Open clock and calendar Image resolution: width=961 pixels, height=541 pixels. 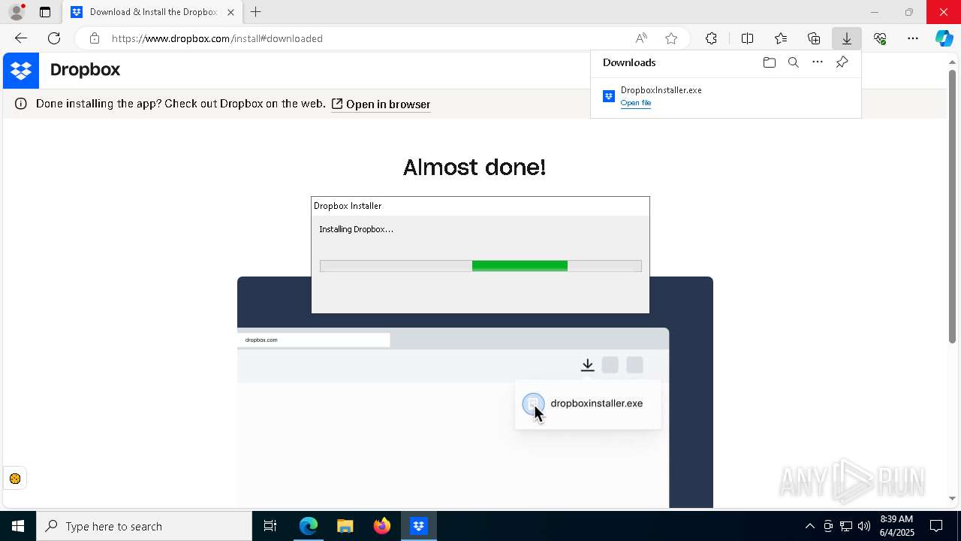(896, 526)
